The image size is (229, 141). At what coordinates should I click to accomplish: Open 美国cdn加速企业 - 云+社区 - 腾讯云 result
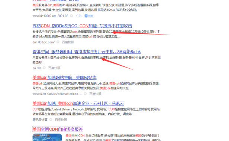78,104
